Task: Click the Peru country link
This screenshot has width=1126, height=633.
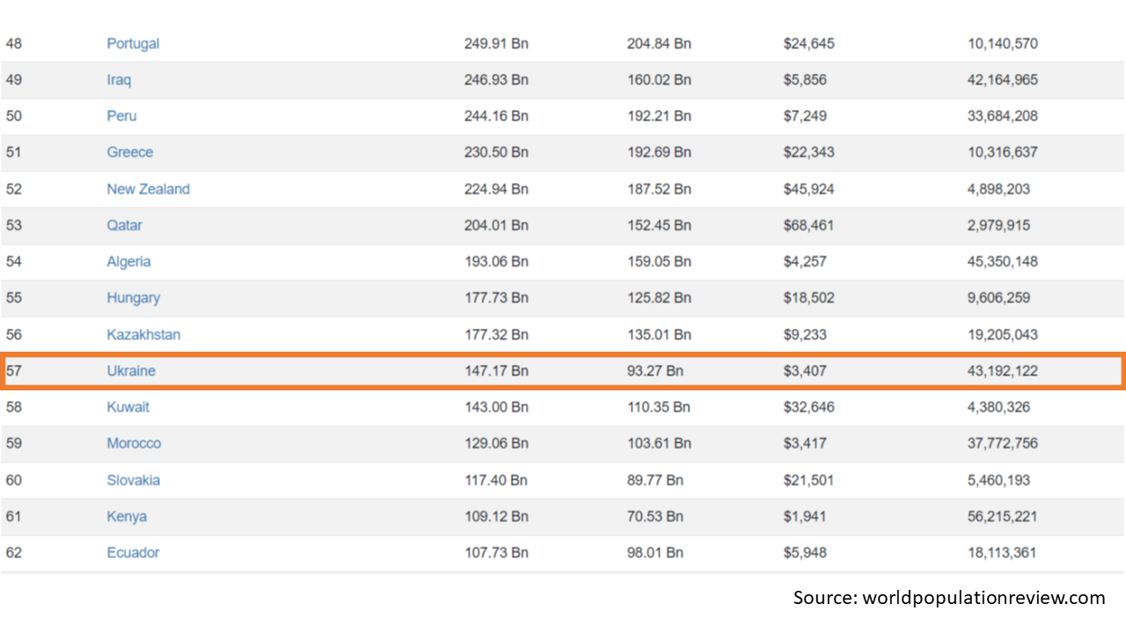Action: [121, 116]
